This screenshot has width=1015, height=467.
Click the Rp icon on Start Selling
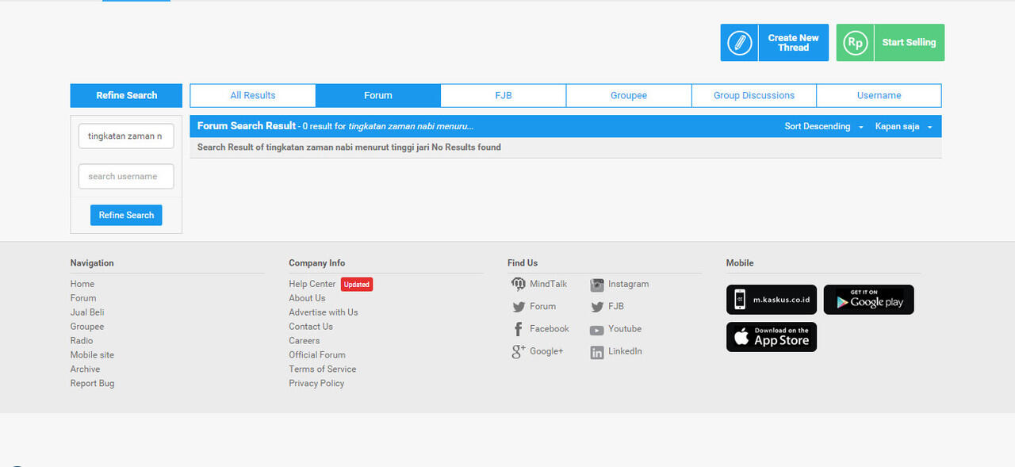tap(855, 42)
